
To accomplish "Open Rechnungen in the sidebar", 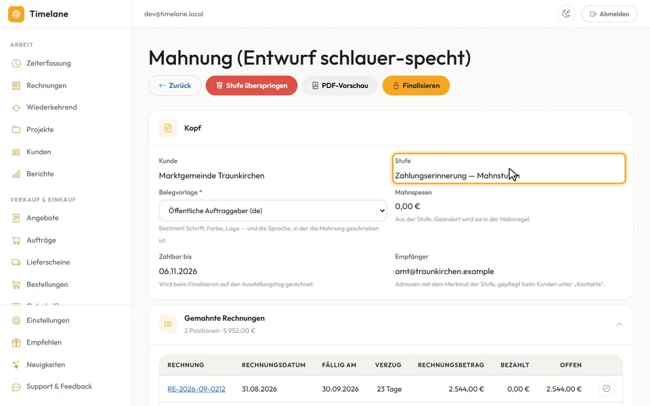I will coord(47,86).
